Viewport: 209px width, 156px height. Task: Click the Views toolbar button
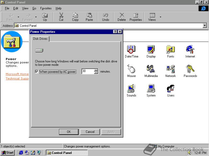(152, 17)
